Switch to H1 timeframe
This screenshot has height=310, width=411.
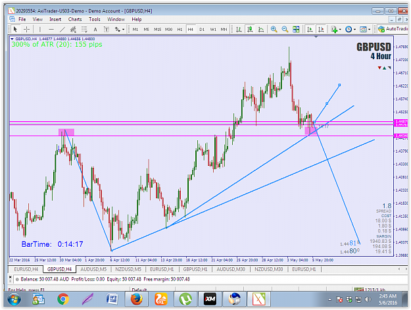[180, 30]
